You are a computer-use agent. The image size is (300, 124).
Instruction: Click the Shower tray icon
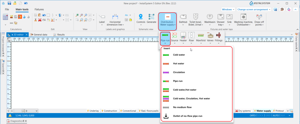(221, 17)
